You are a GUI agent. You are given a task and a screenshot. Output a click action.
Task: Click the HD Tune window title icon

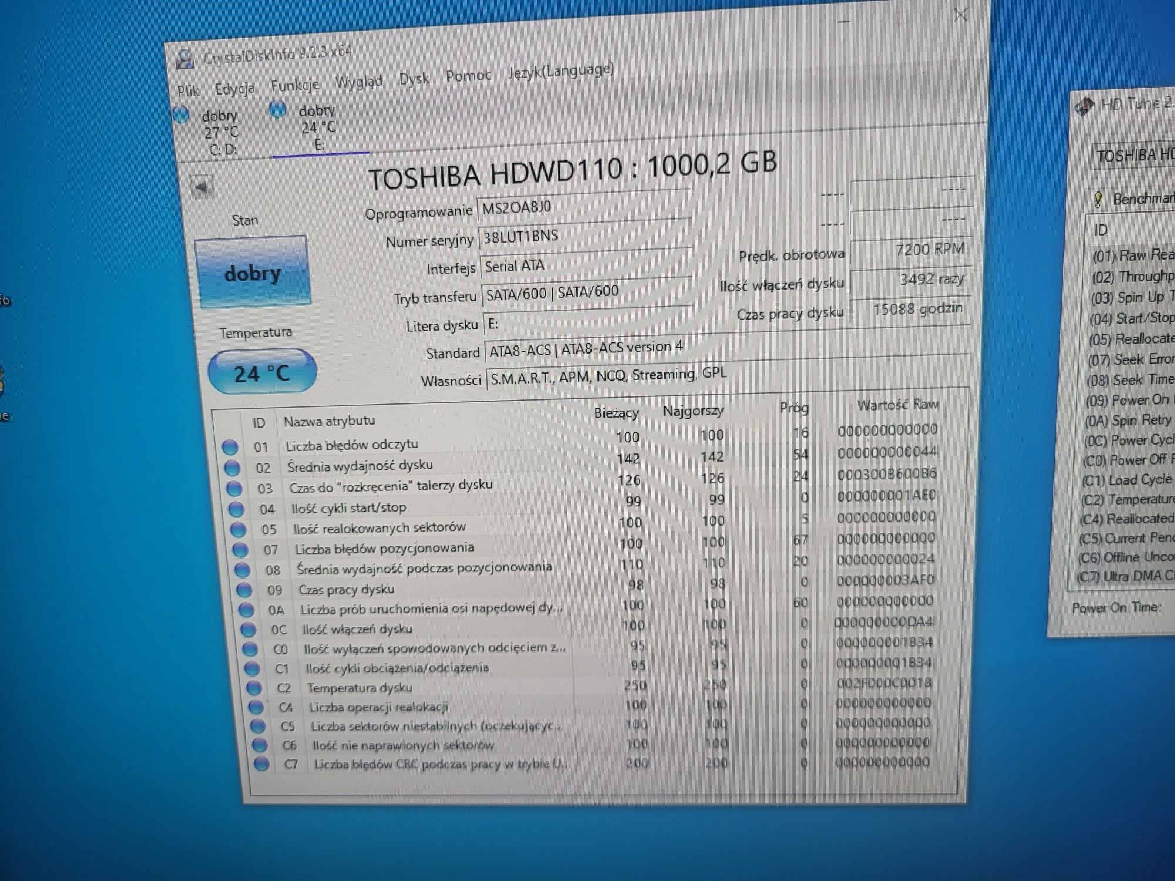pyautogui.click(x=1084, y=106)
